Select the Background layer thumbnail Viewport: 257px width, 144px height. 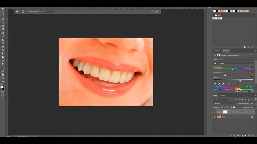219,117
